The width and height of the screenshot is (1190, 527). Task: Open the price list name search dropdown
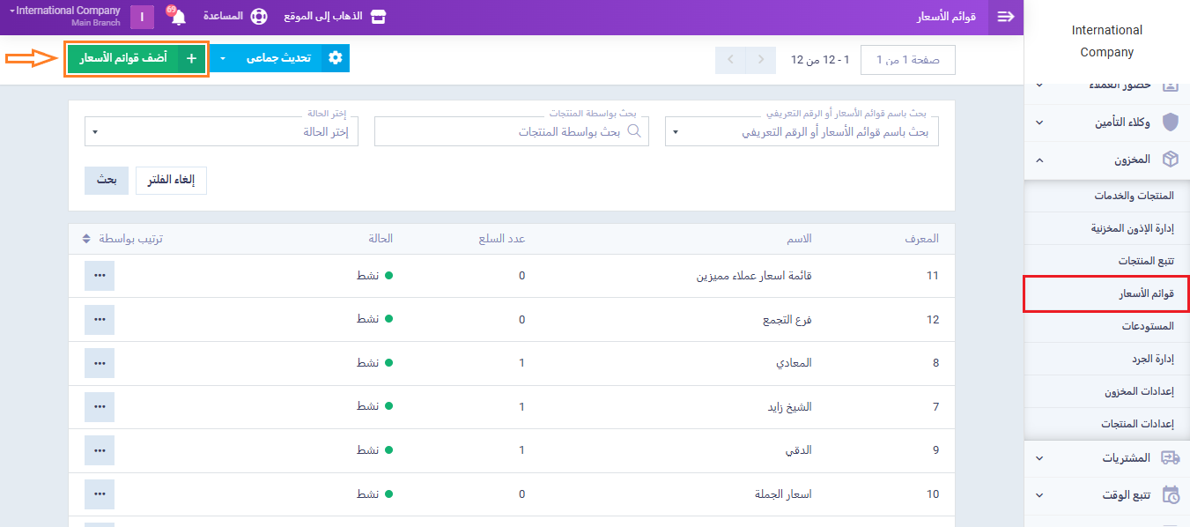click(802, 132)
